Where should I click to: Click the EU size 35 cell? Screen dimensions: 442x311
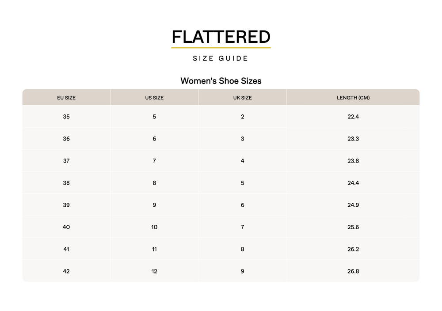pos(66,117)
